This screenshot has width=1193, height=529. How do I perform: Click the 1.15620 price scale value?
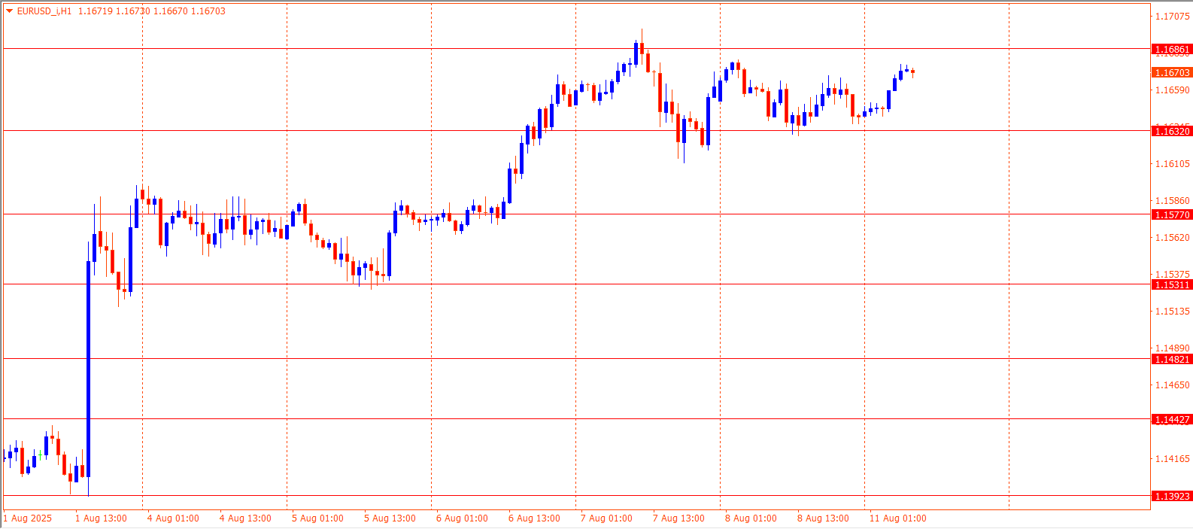(x=1173, y=237)
